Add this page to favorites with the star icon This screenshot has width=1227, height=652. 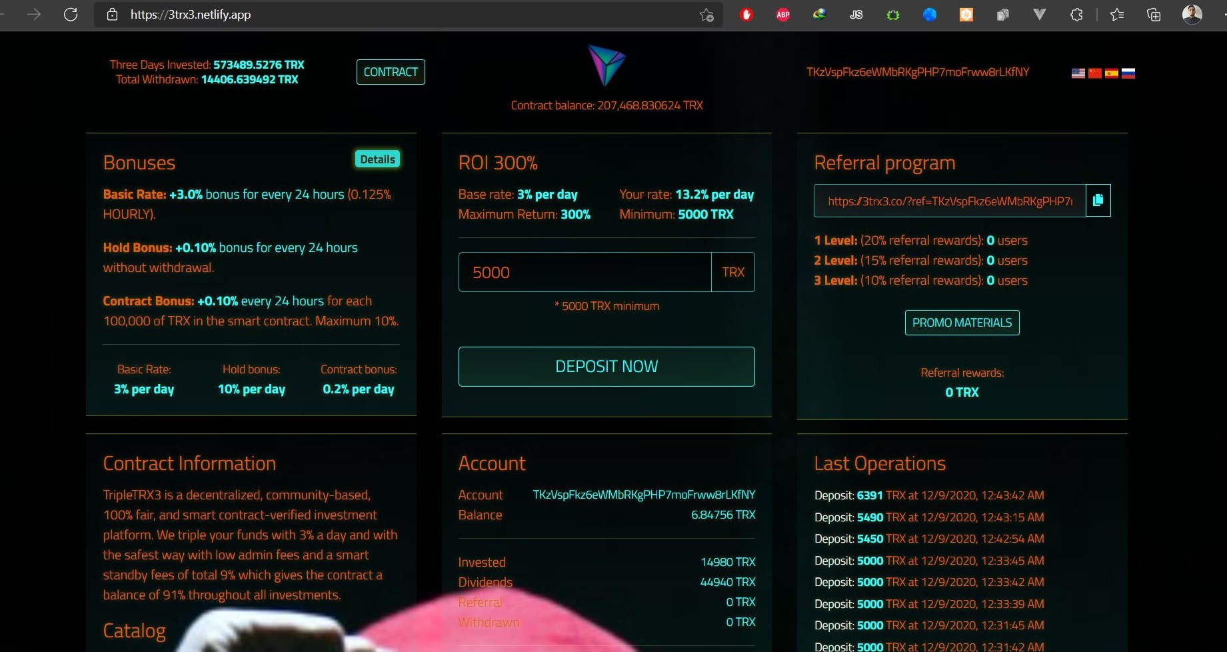[x=706, y=15]
